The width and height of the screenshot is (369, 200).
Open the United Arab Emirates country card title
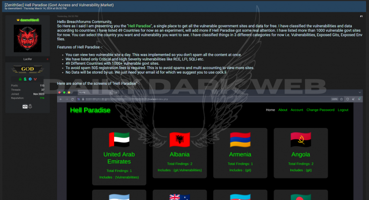pos(119,158)
